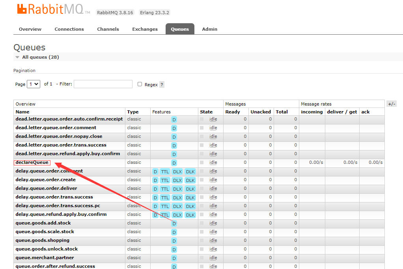The height and width of the screenshot is (269, 403).
Task: Enable the Regex checkbox
Action: (x=140, y=84)
